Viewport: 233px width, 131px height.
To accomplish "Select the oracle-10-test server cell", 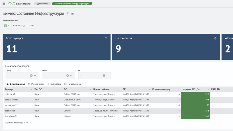I will [11, 100].
